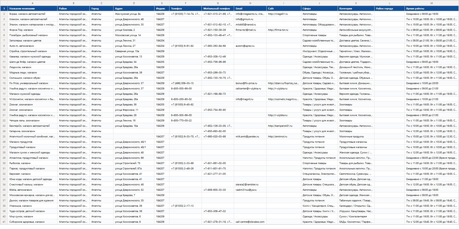
Task: Select the phone cell '+7 (499) 009–35–15'
Action: point(185,83)
